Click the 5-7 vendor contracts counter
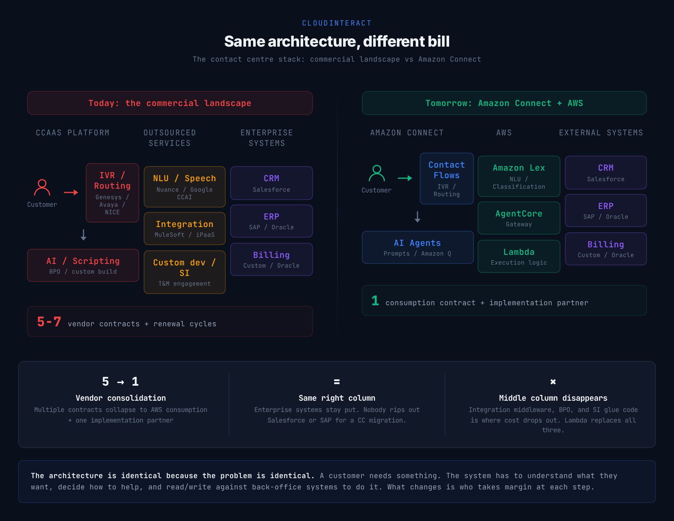The width and height of the screenshot is (674, 521). [170, 322]
